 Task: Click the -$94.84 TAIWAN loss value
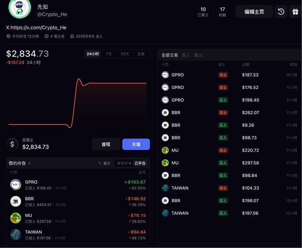point(137,232)
